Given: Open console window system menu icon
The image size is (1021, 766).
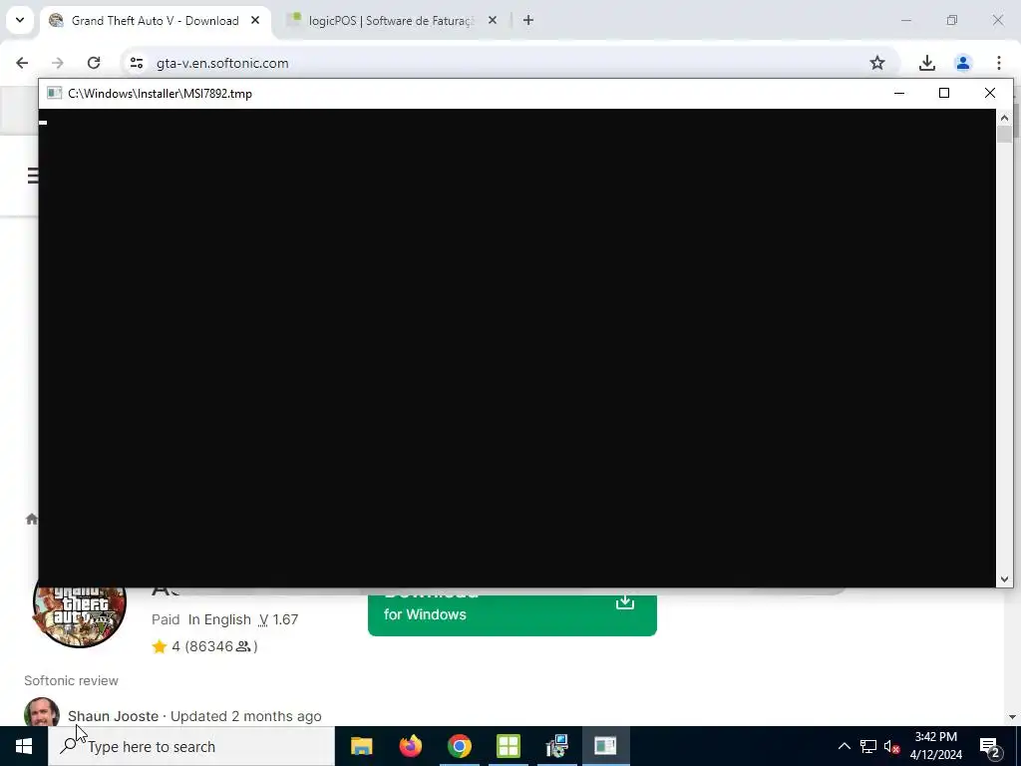Looking at the screenshot, I should pyautogui.click(x=54, y=93).
